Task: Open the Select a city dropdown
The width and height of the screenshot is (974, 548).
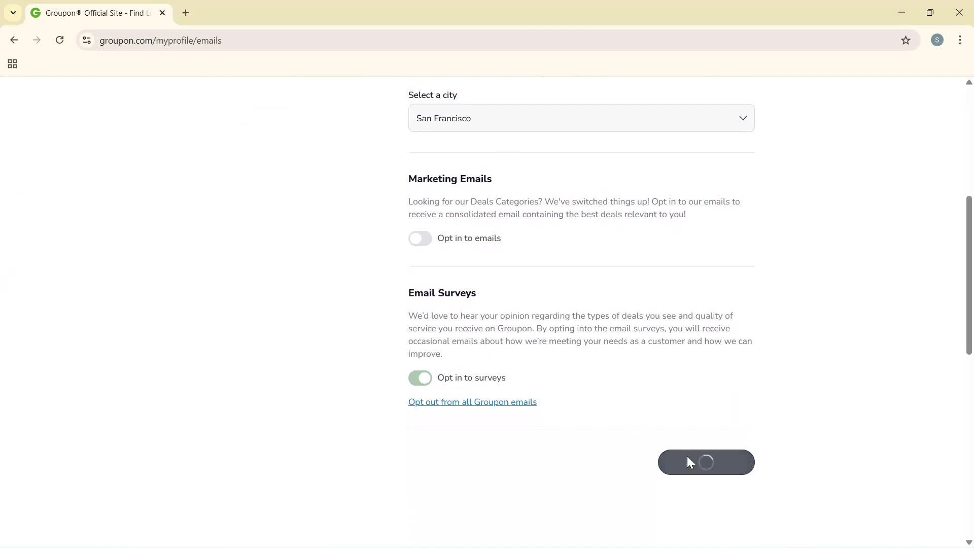Action: click(581, 118)
